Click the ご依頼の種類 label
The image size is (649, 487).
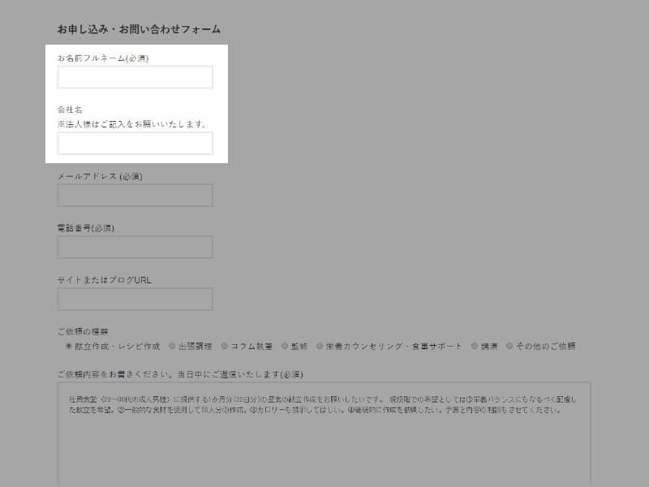click(x=83, y=331)
